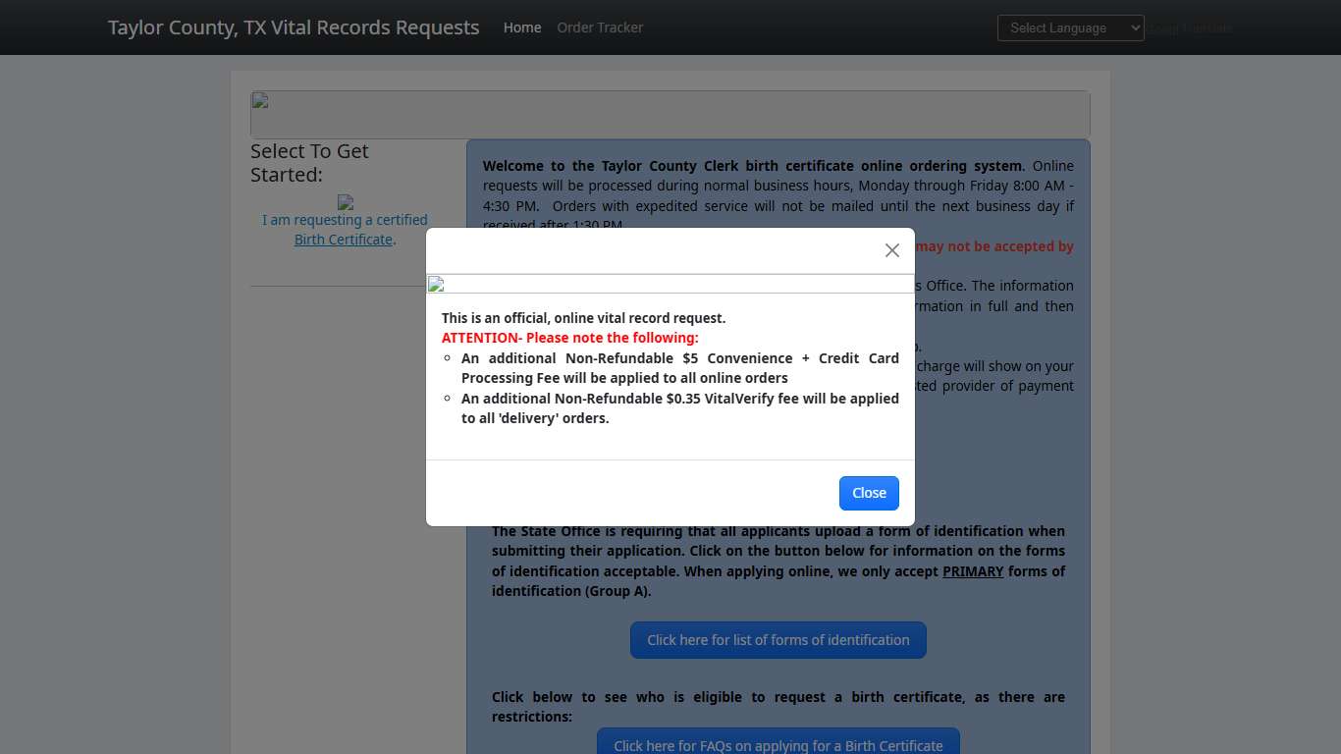Click the broken image placeholder inside the dialog

pos(435,284)
